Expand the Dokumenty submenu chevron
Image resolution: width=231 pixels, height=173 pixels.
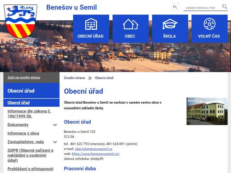[55, 125]
